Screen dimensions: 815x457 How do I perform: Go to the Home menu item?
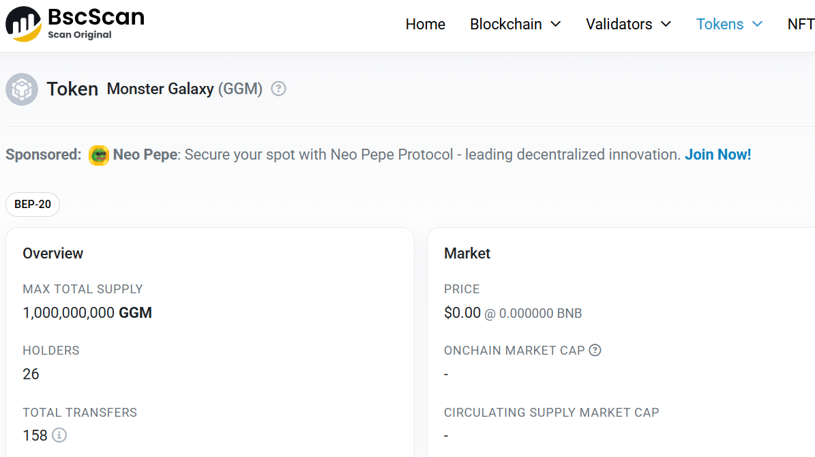[x=425, y=25]
